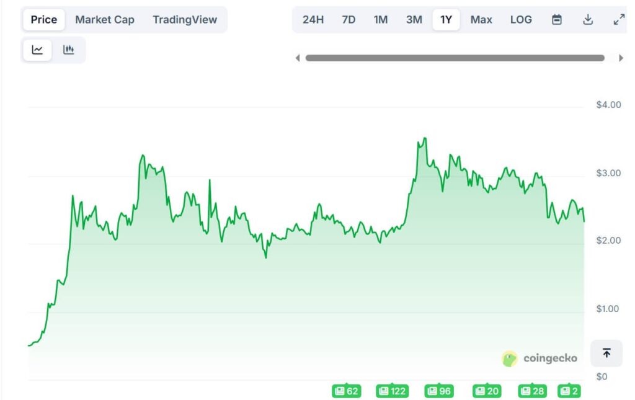Expand the chart to fullscreen

tap(619, 20)
